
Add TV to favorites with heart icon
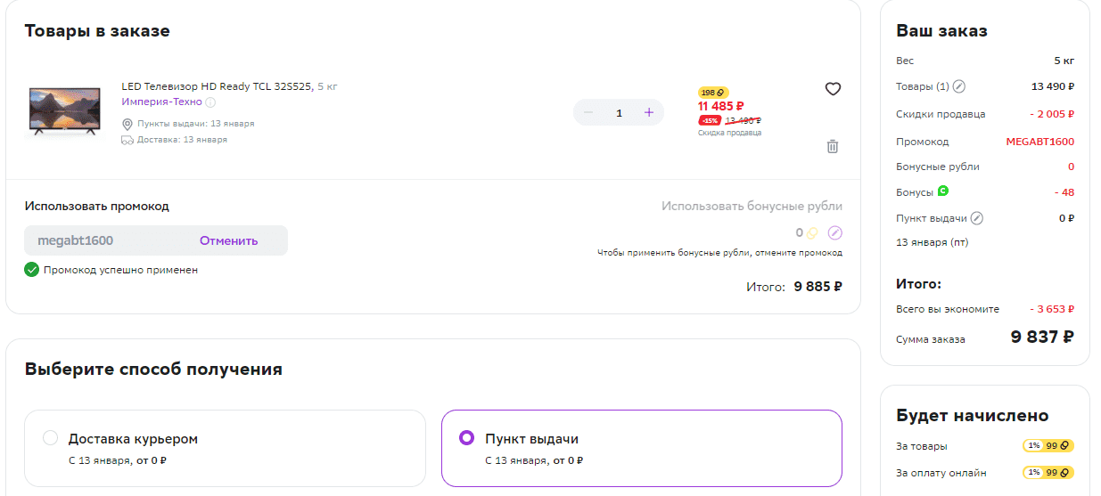tap(833, 89)
